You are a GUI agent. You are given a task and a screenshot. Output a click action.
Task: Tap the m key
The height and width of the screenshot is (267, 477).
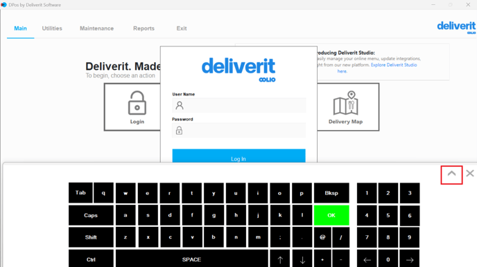tap(258, 237)
